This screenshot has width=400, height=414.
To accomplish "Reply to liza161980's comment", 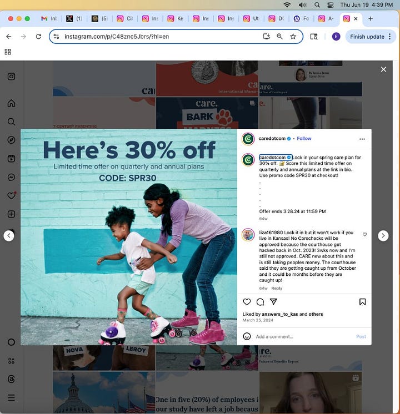I will click(277, 289).
